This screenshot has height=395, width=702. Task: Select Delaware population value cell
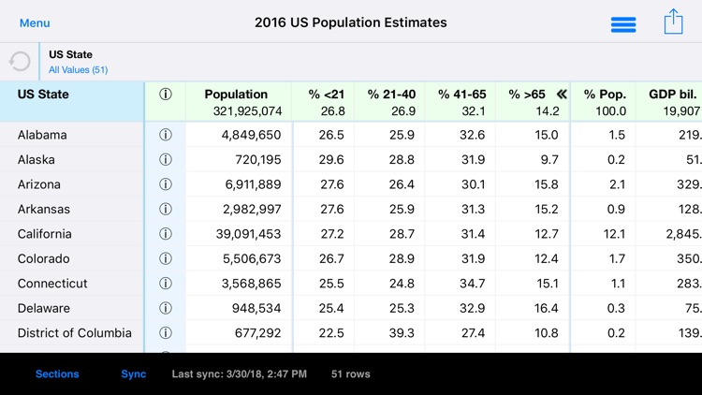click(256, 308)
